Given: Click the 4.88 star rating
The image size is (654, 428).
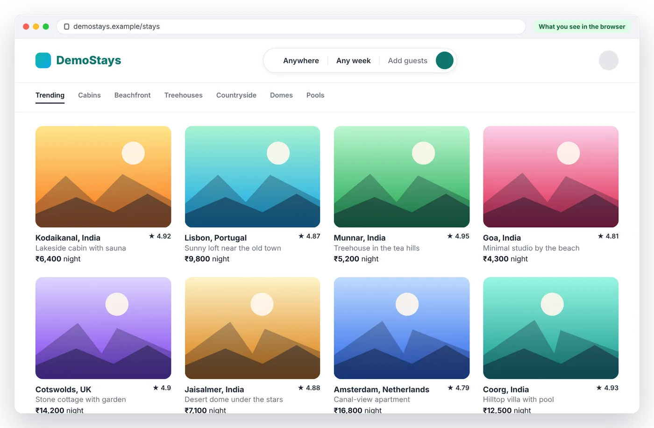Looking at the screenshot, I should pos(309,388).
